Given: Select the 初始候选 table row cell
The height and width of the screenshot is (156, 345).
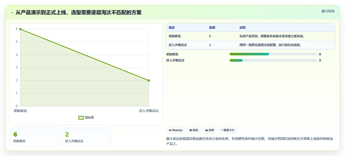Looking at the screenshot, I should pyautogui.click(x=175, y=36).
